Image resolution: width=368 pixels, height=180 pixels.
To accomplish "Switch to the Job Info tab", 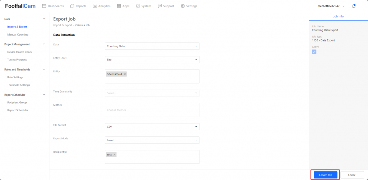I will pos(338,16).
